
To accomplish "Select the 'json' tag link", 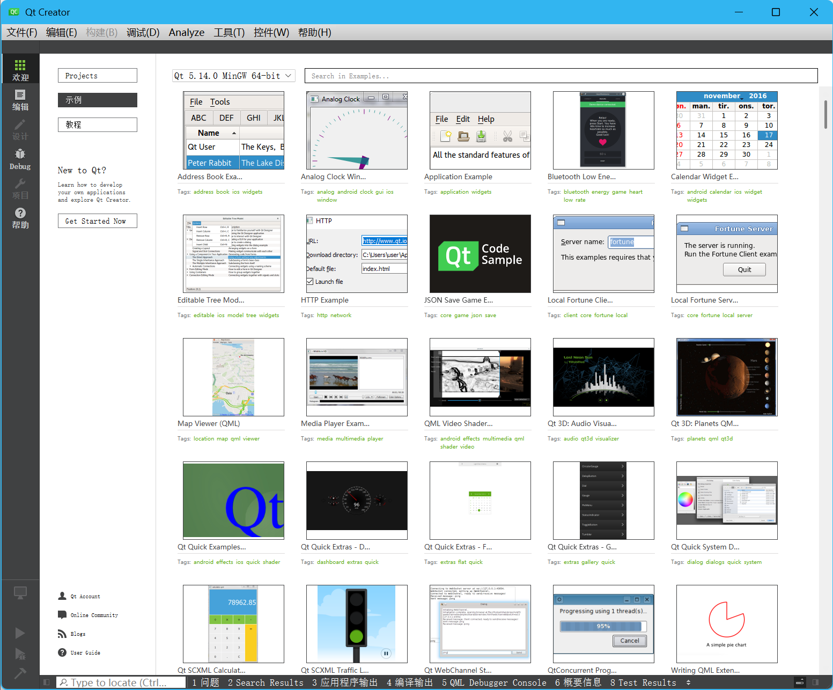I will tap(476, 315).
